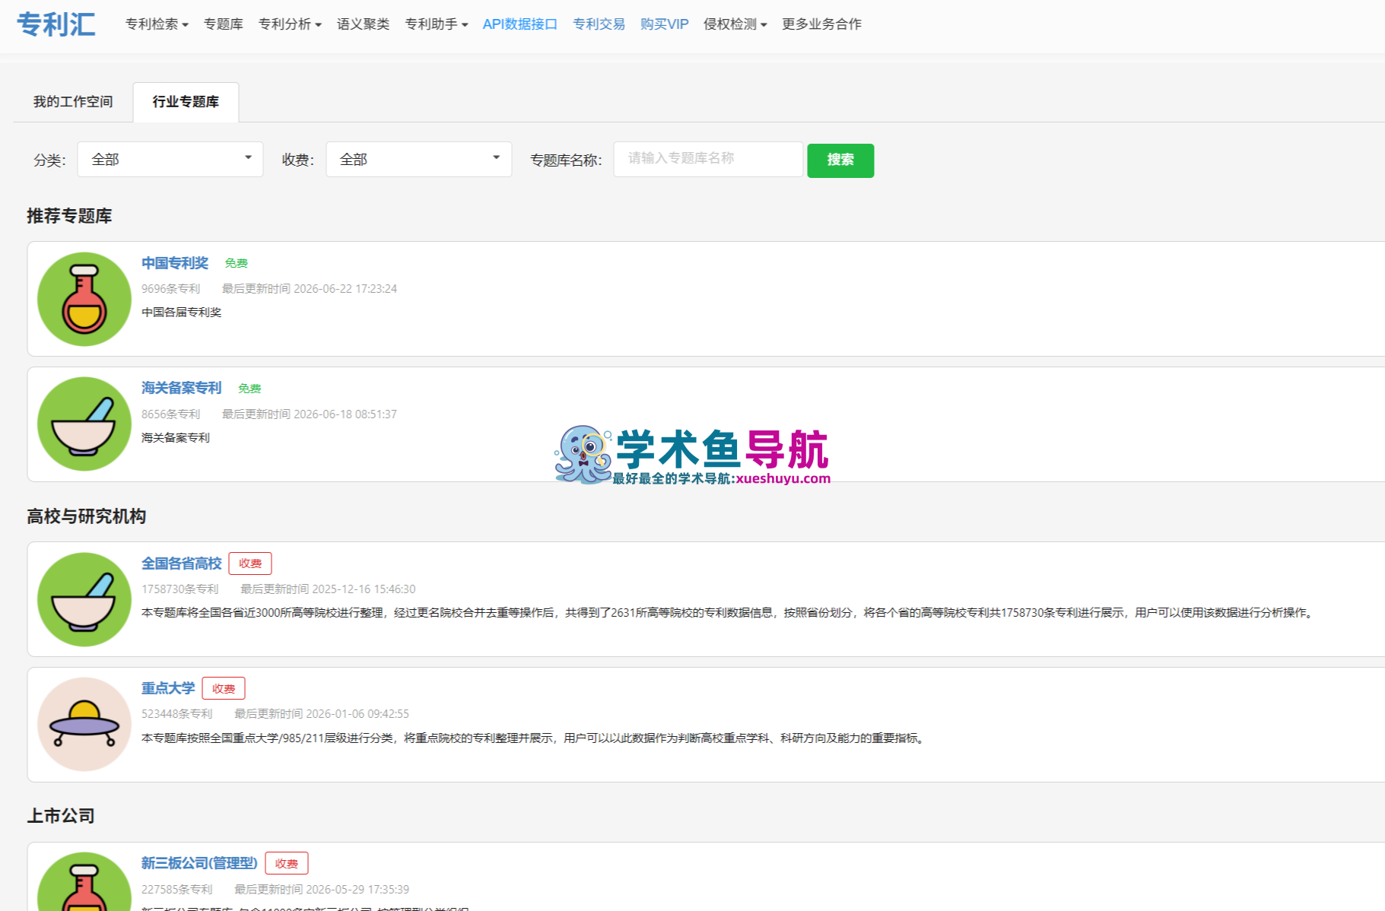Click the 收费 badge next to 重点大学
1385x911 pixels.
point(224,689)
